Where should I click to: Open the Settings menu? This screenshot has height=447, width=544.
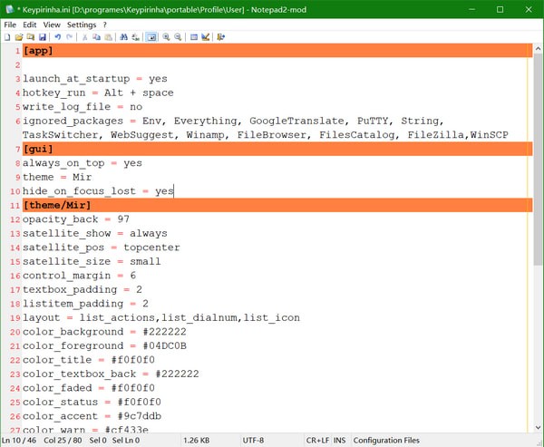[x=82, y=24]
